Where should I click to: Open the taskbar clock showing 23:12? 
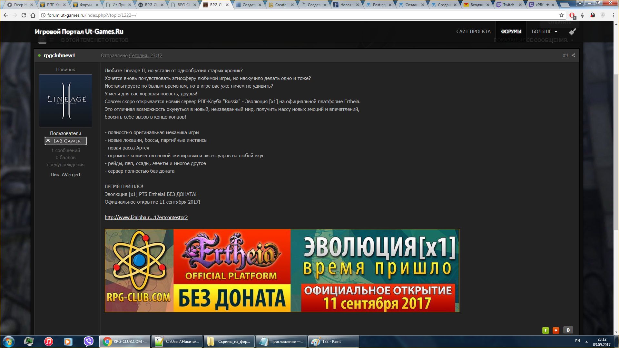pos(602,342)
